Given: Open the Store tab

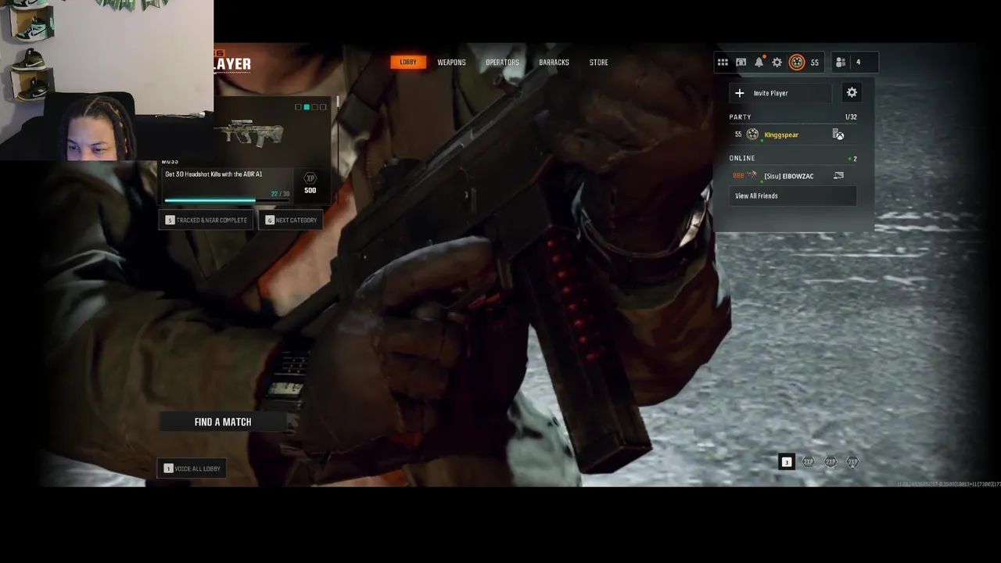Looking at the screenshot, I should [x=598, y=63].
